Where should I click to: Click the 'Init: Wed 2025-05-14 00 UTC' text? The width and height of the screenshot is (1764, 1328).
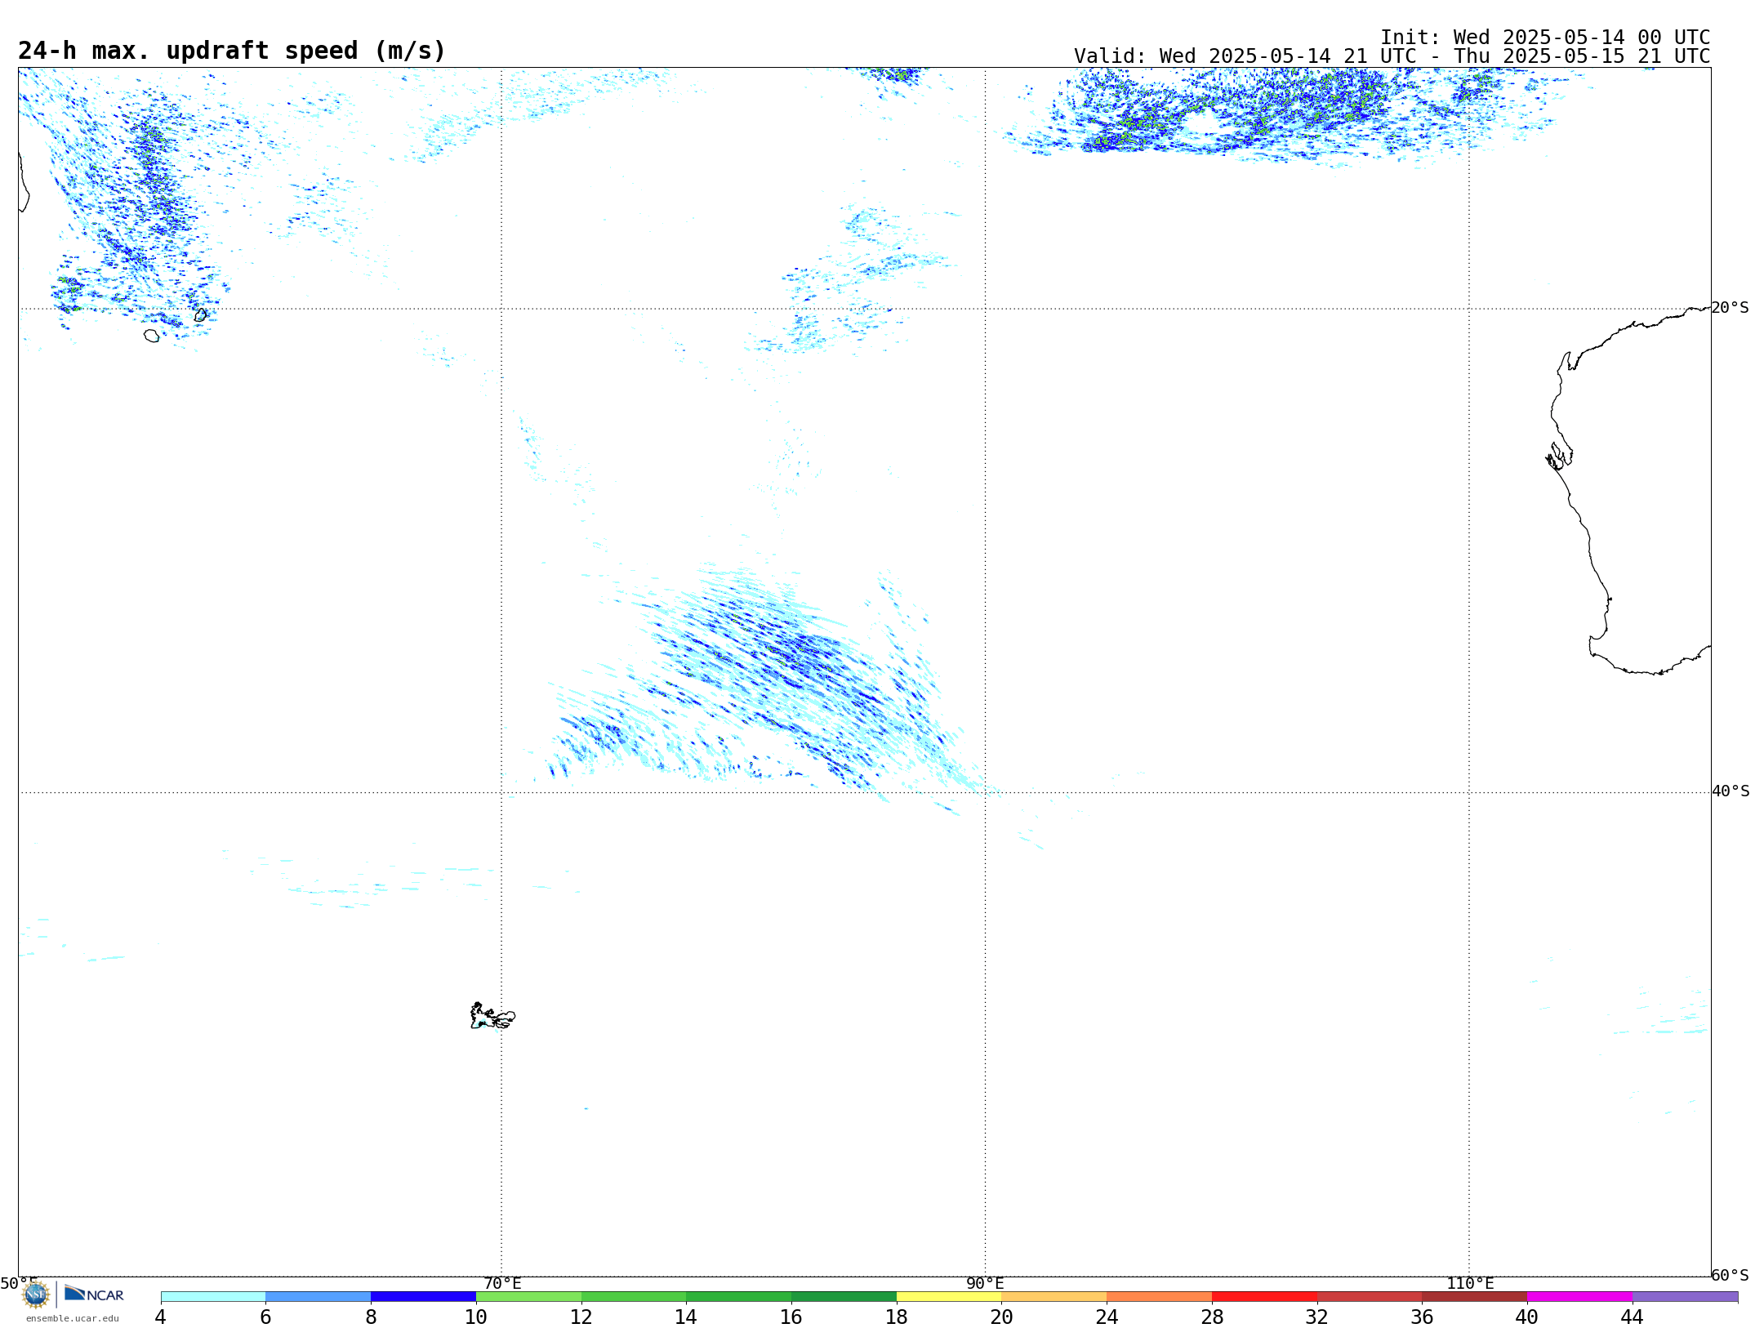pyautogui.click(x=1545, y=38)
